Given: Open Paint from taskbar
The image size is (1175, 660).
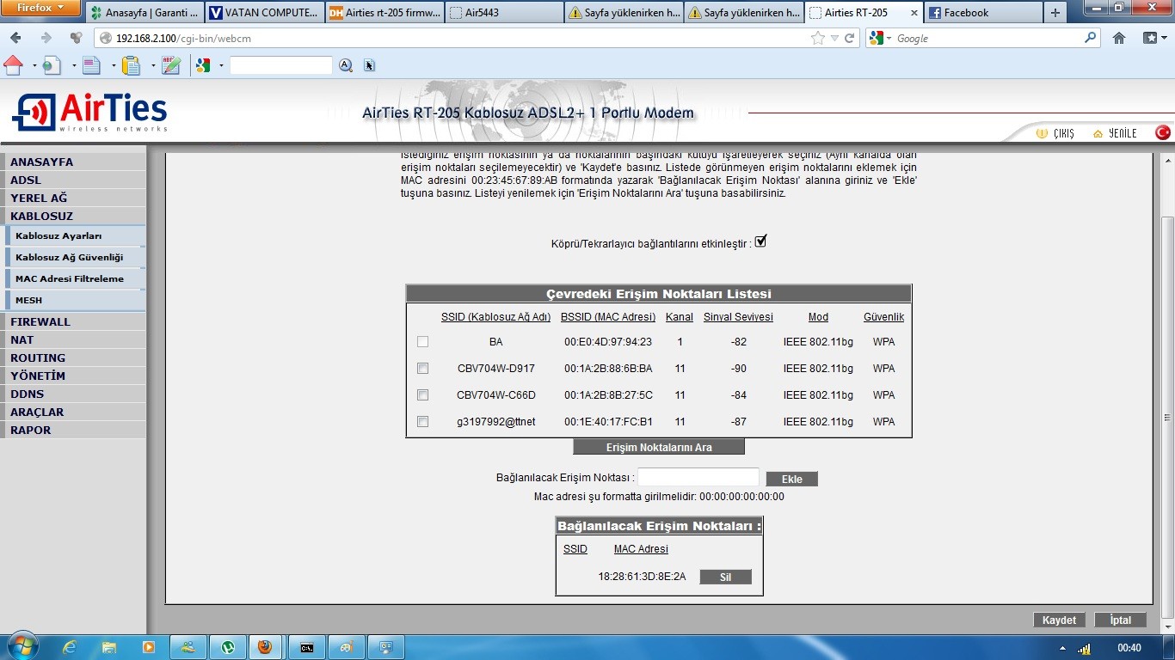Looking at the screenshot, I should (347, 647).
